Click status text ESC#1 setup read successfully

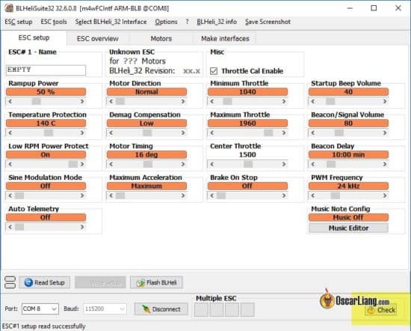(x=44, y=327)
